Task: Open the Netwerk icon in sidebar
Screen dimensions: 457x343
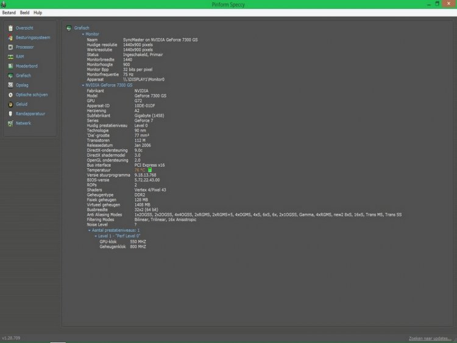Action: click(10, 123)
